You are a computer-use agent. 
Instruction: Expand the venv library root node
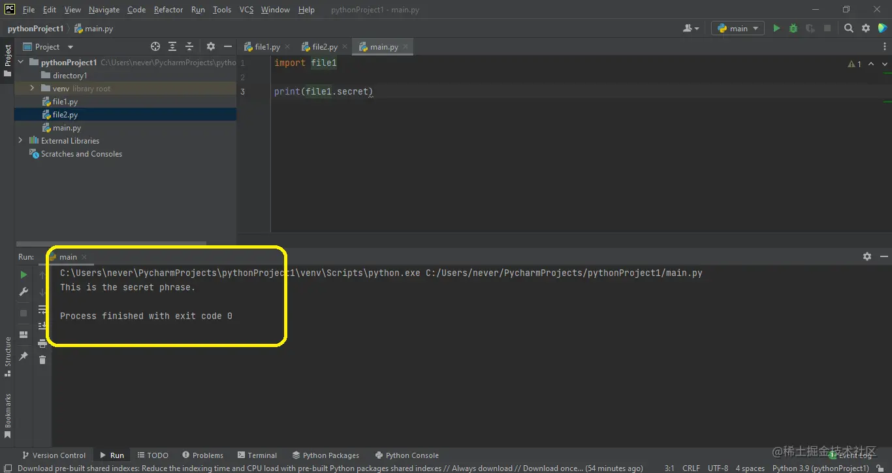coord(31,88)
